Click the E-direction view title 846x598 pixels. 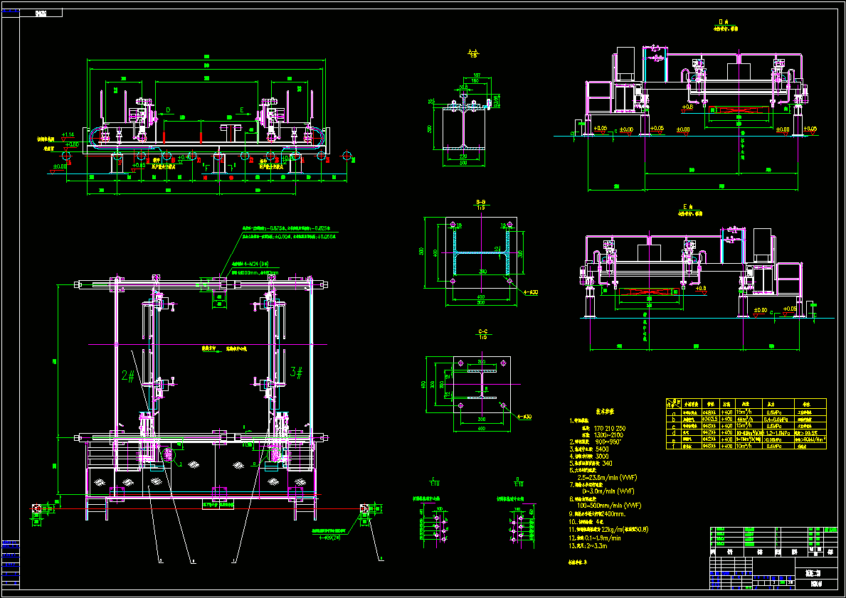[688, 210]
